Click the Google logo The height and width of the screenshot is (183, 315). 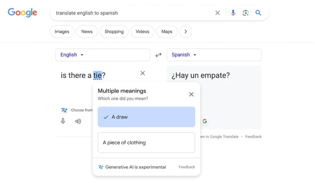coord(22,13)
